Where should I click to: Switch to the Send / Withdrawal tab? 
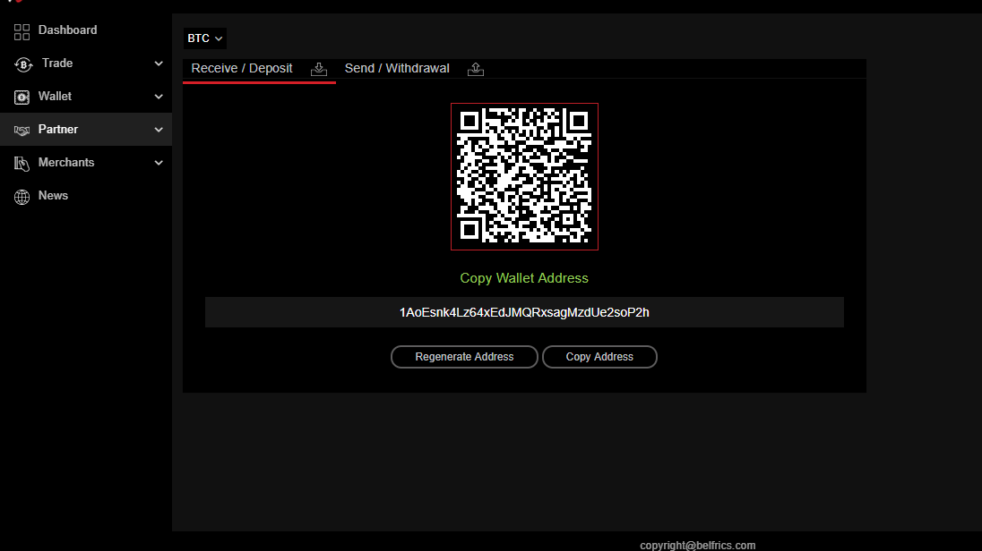click(397, 67)
